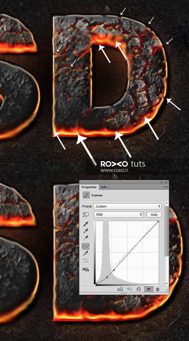Select the curve's top-right white endpoint
This screenshot has width=189, height=341.
pyautogui.click(x=158, y=222)
